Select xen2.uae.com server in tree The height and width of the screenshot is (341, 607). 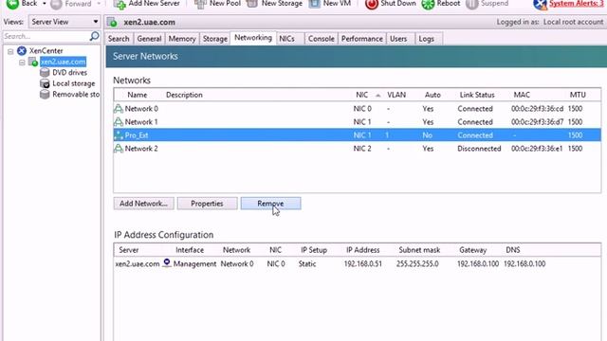click(63, 62)
